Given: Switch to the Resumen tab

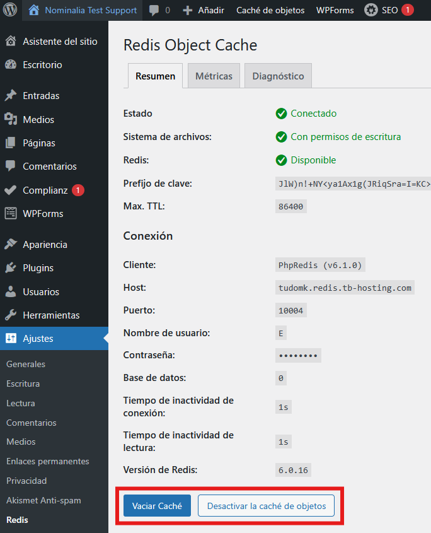Looking at the screenshot, I should tap(155, 76).
